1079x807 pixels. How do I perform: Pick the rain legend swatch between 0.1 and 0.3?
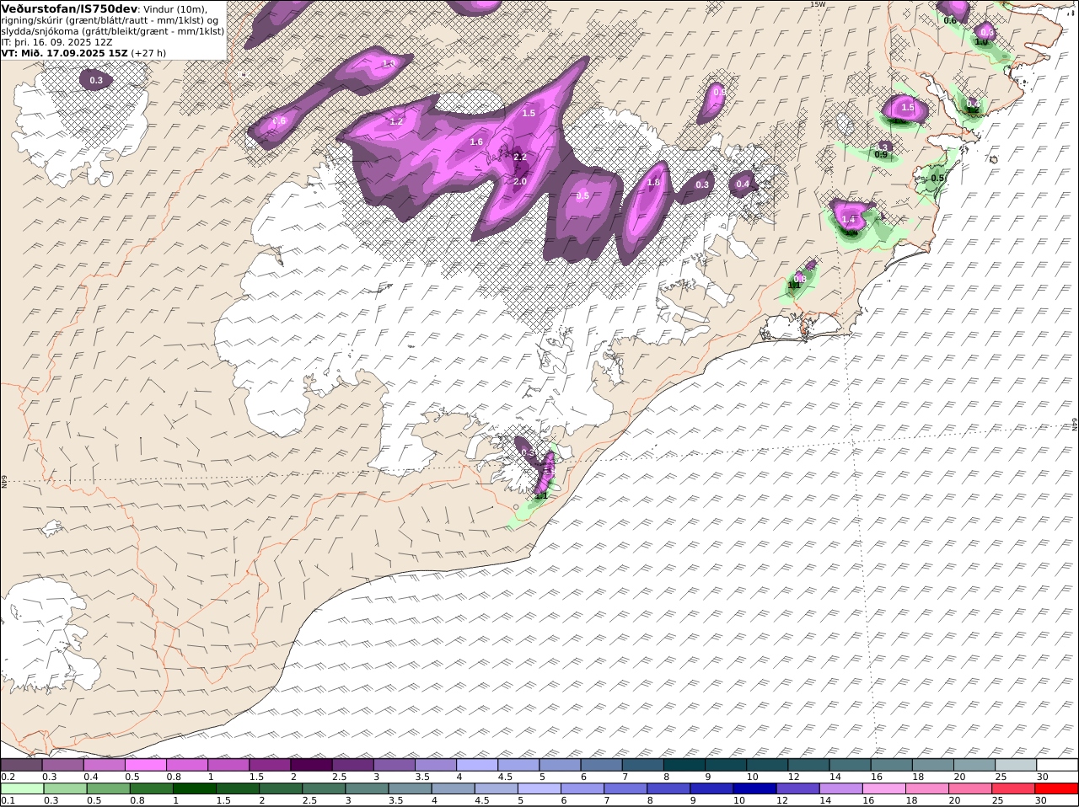[x=21, y=789]
